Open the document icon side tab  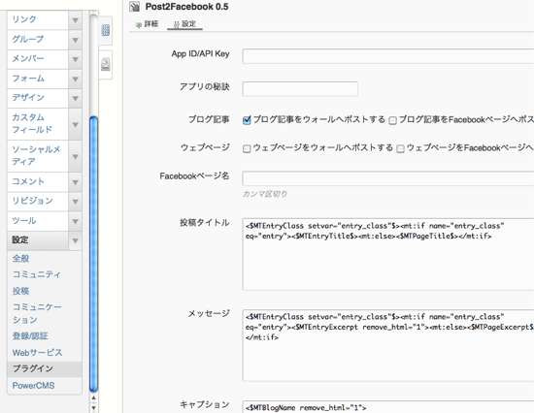coord(106,65)
